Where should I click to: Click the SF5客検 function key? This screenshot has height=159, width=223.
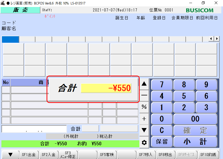(107, 155)
